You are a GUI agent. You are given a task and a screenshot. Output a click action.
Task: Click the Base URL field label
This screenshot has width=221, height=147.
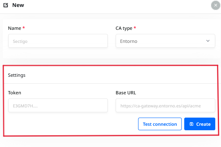coord(126,93)
